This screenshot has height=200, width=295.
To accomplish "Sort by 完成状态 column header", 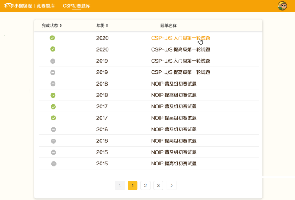I will tap(52, 25).
